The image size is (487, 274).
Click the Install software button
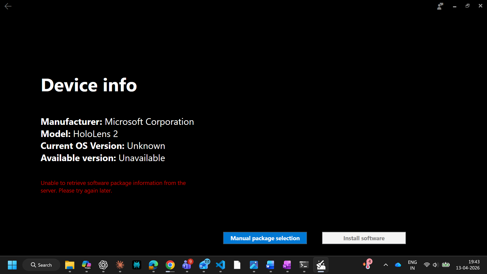coord(364,238)
